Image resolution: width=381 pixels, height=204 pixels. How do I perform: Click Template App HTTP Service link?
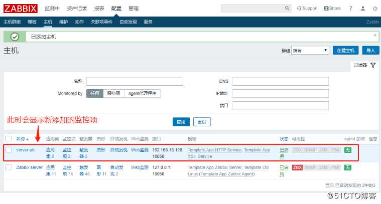tap(215, 150)
